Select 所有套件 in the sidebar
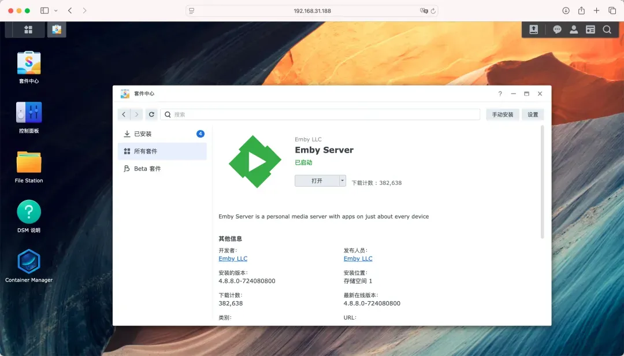The height and width of the screenshot is (356, 624). [x=162, y=151]
